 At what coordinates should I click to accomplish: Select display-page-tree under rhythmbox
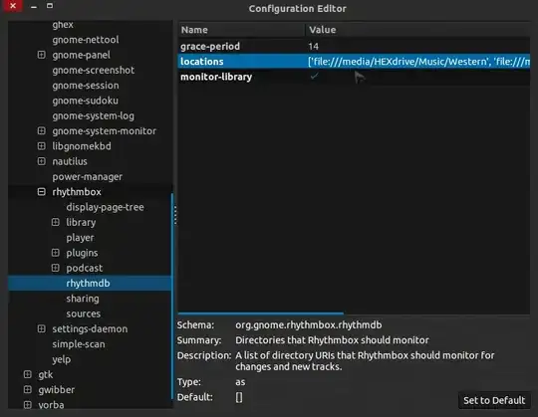pyautogui.click(x=105, y=207)
